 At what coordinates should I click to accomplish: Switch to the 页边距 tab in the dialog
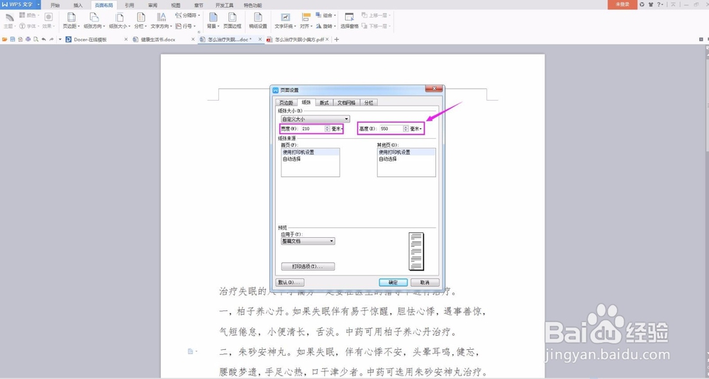286,103
